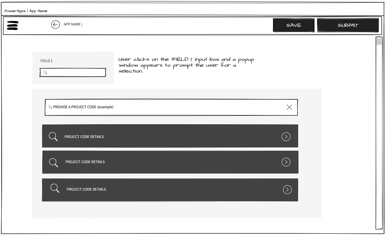This screenshot has height=236, width=387.
Task: Click the back arrow beside APP NAME
Action: [56, 25]
